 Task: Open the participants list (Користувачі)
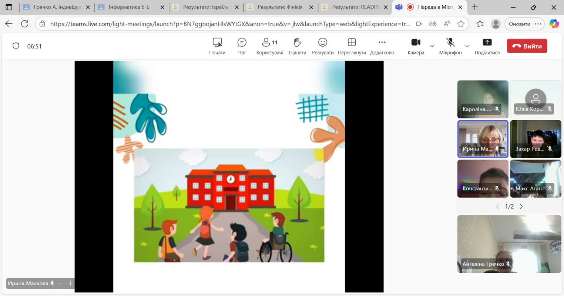(269, 46)
